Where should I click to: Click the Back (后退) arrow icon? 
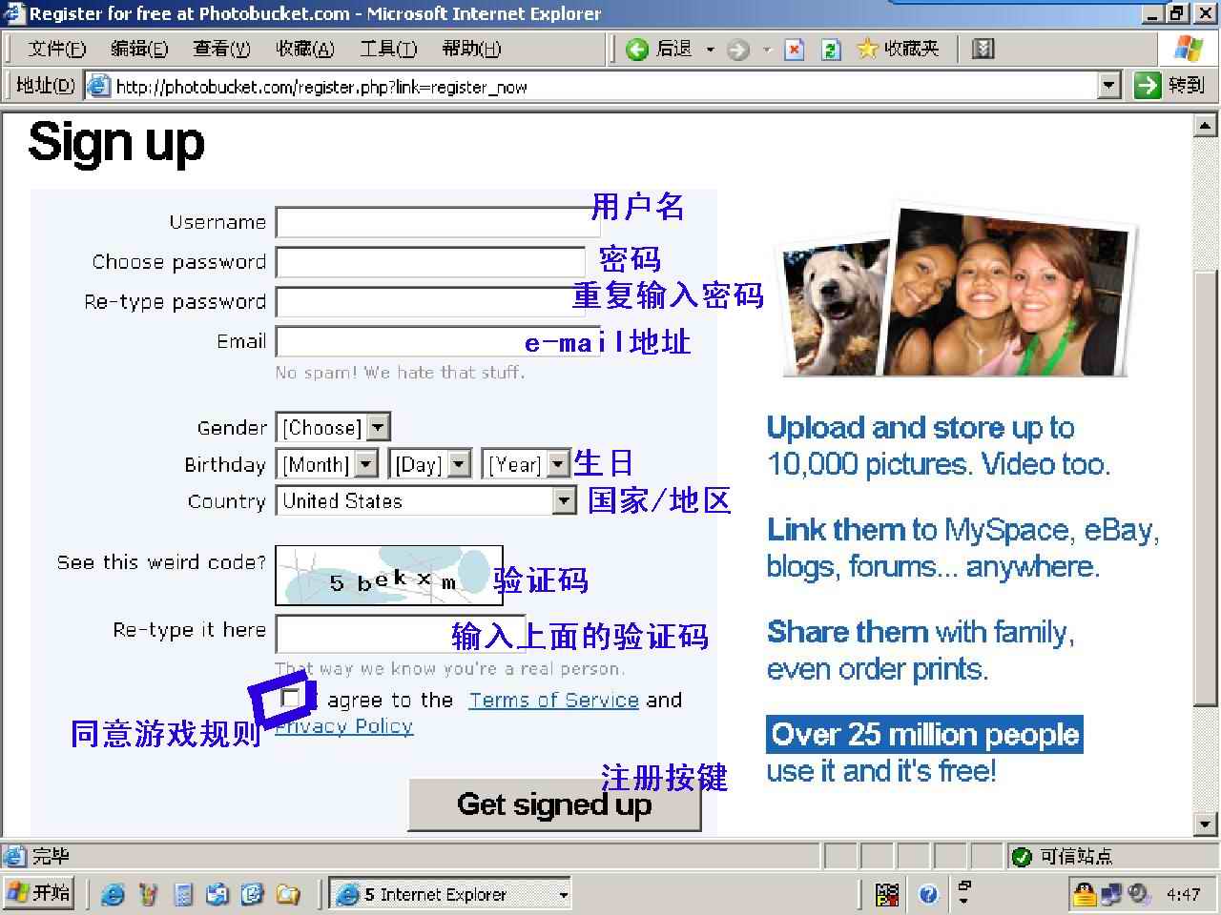637,49
